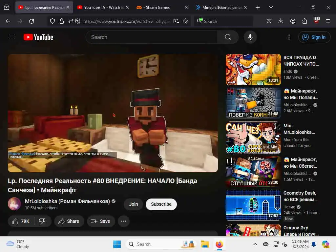
Task: Open File Explorer from taskbar
Action: 205,244
